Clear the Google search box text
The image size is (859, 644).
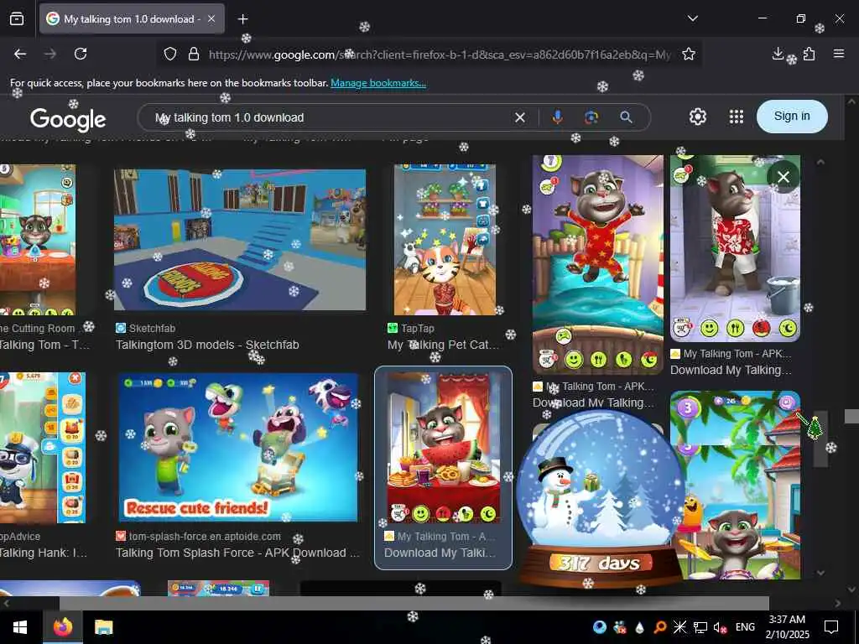coord(520,117)
